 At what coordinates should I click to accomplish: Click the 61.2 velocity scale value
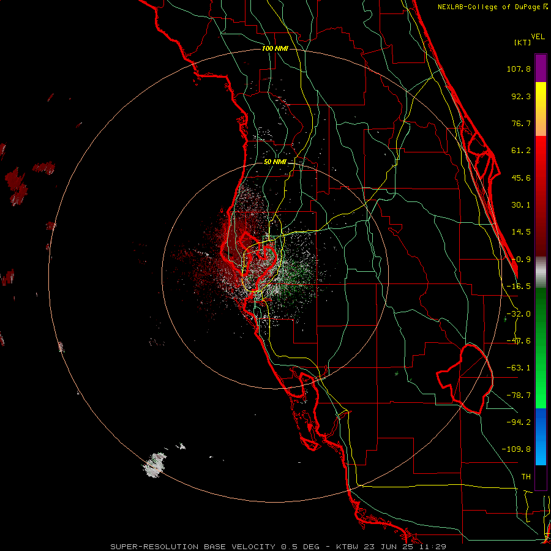click(521, 151)
